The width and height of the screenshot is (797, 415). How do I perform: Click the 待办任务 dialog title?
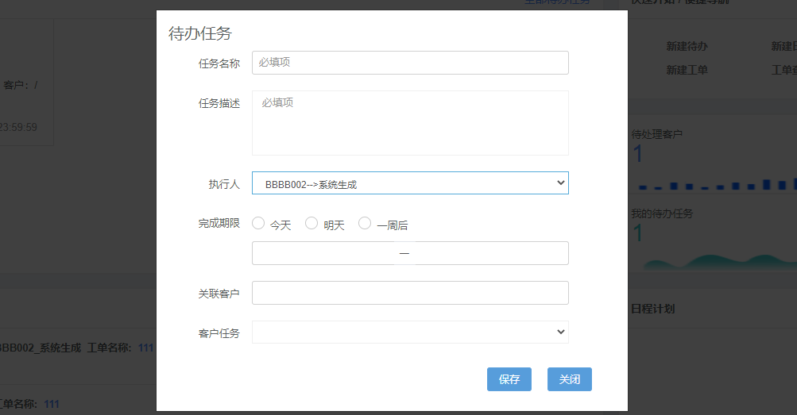(200, 33)
